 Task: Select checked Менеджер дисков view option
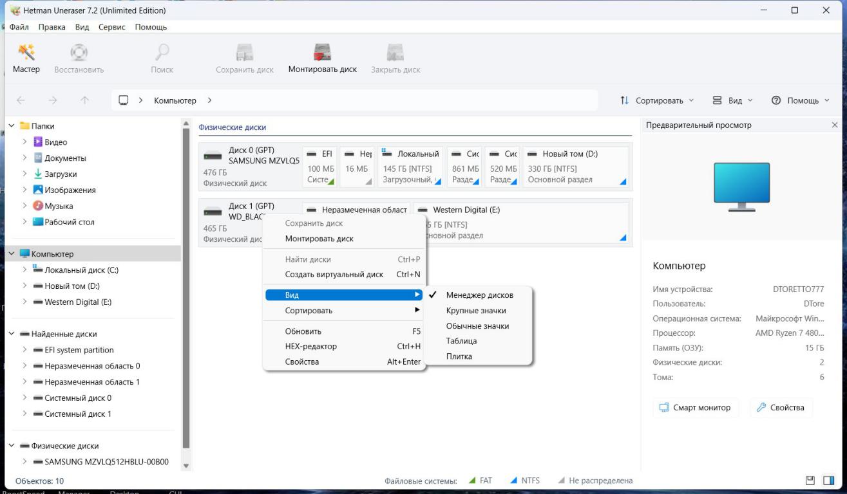coord(479,295)
